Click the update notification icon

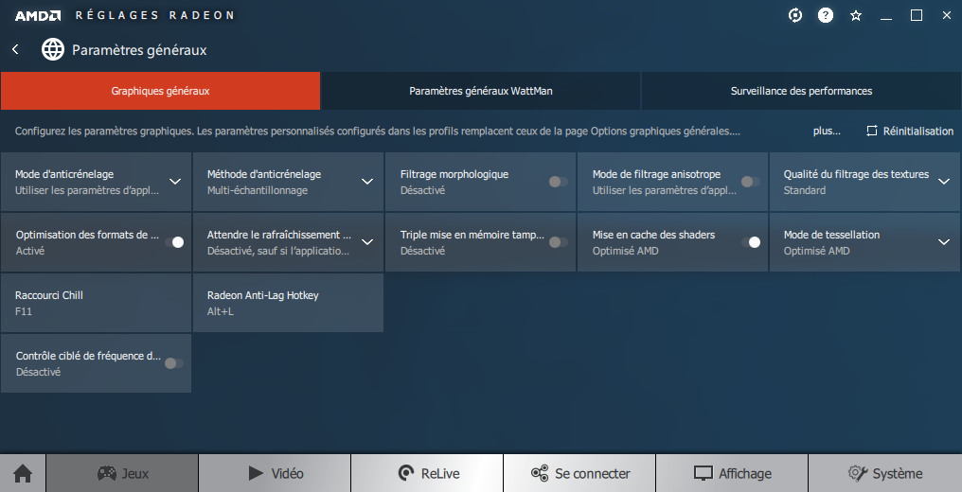point(795,15)
